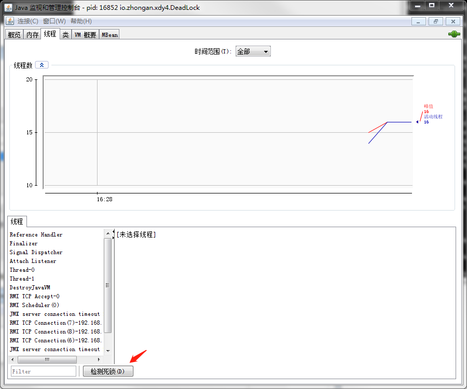The height and width of the screenshot is (389, 467).
Task: Open the 连接(C) menu
Action: [x=28, y=21]
